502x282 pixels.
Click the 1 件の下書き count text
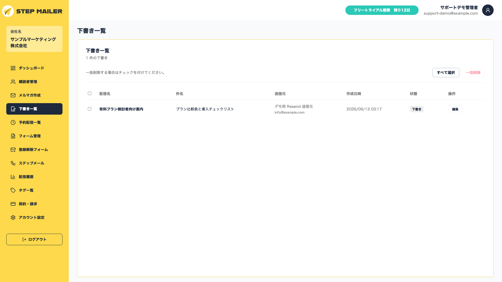[x=97, y=58]
